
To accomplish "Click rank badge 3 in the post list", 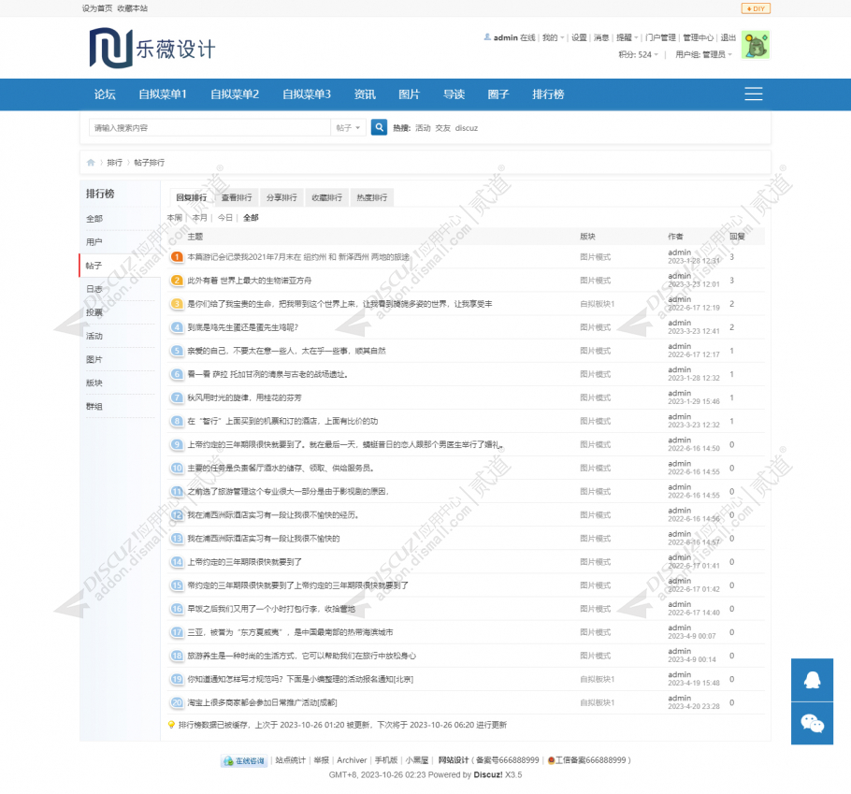I will (x=177, y=303).
